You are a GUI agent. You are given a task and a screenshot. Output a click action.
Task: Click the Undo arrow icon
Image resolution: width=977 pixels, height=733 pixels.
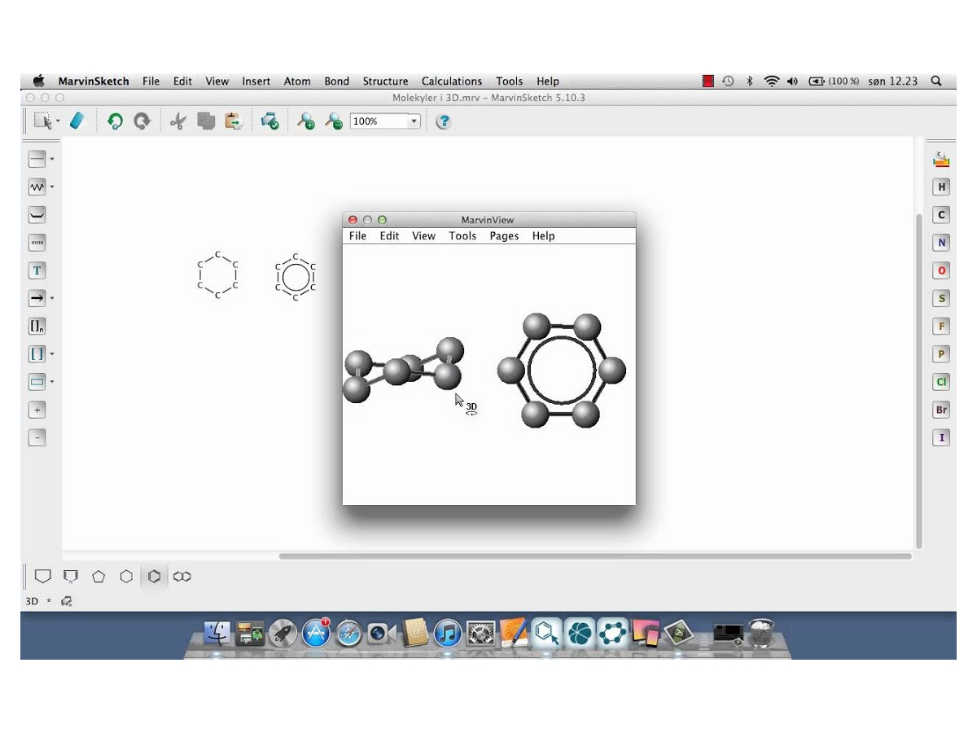click(115, 121)
